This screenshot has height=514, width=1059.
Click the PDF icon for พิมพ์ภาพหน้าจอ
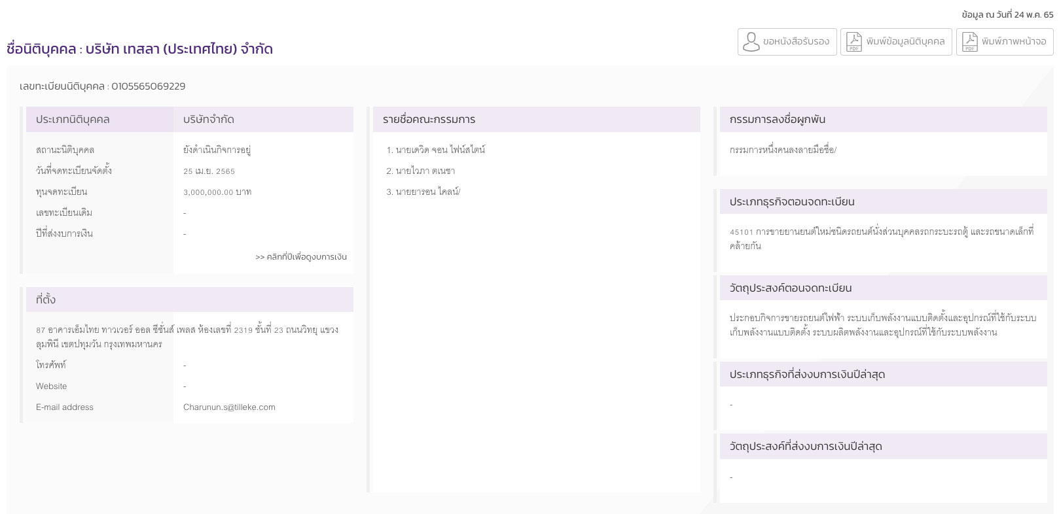click(x=970, y=42)
